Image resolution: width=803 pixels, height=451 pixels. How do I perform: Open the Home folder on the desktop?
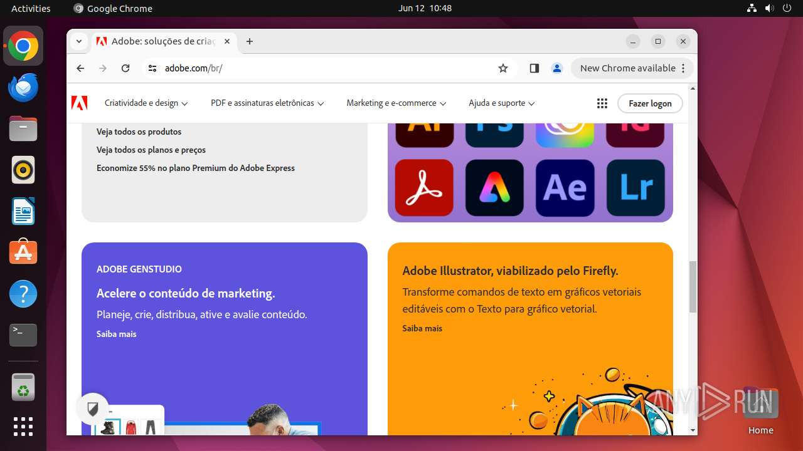click(x=760, y=412)
